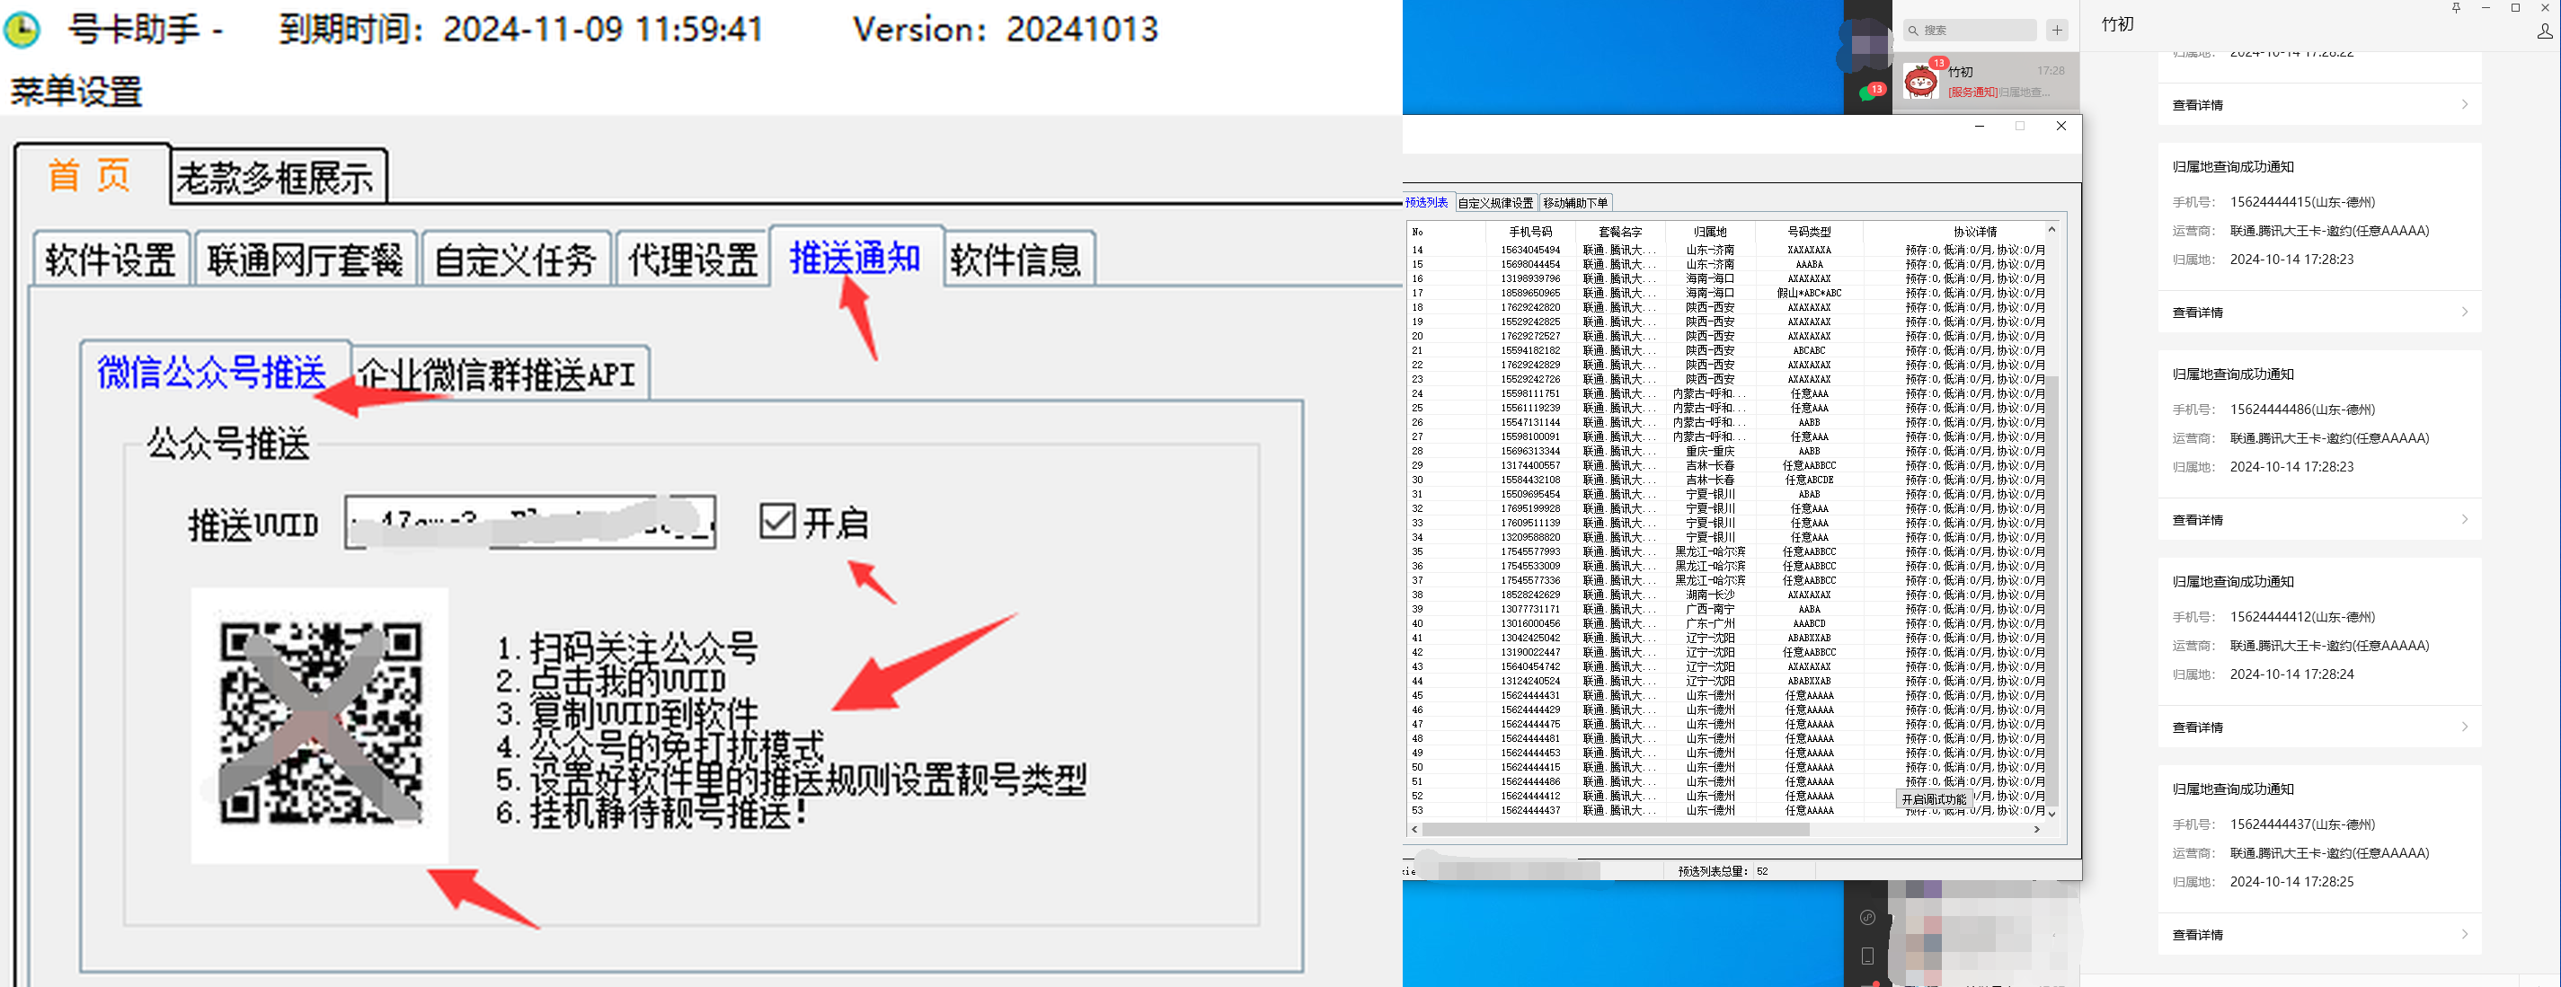The image size is (2561, 987).
Task: Click the 号码类型 column header
Action: click(x=1808, y=232)
